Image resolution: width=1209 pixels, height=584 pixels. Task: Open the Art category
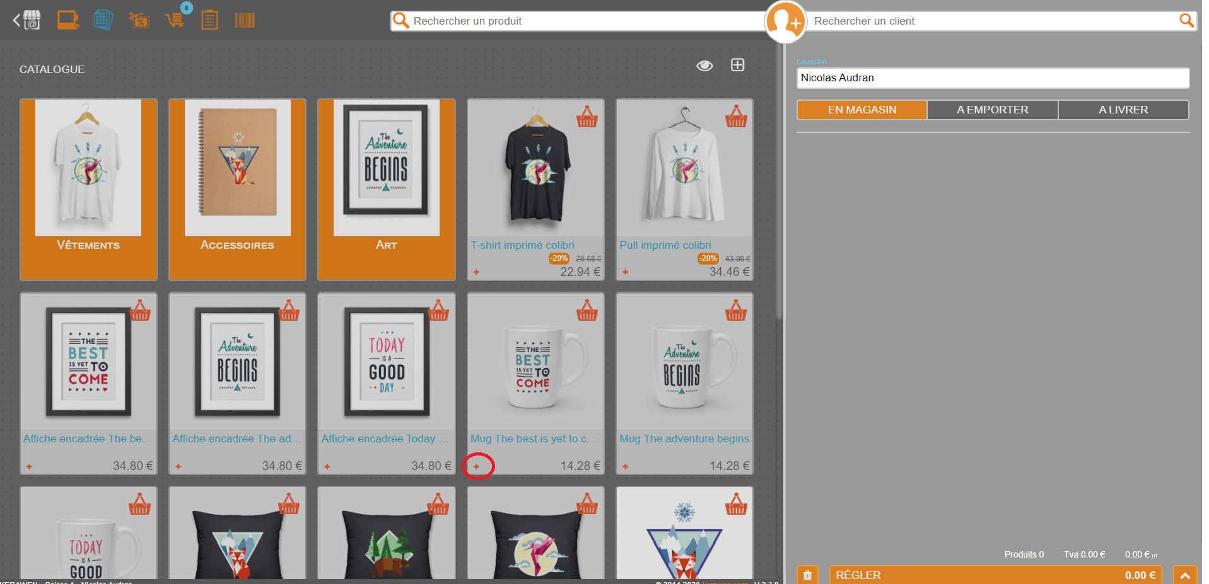point(387,189)
